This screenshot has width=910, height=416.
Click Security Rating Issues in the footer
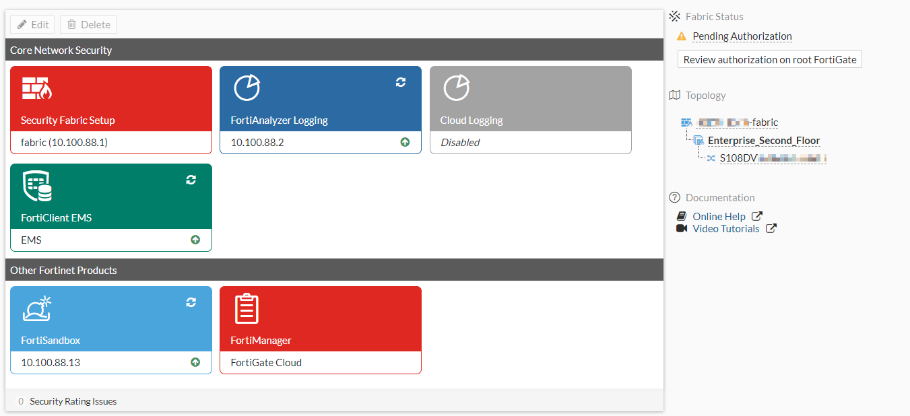[x=73, y=401]
